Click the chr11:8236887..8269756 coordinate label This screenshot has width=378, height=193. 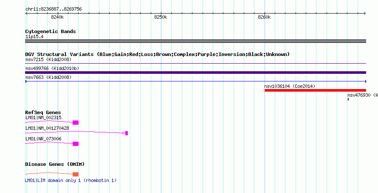pyautogui.click(x=54, y=9)
